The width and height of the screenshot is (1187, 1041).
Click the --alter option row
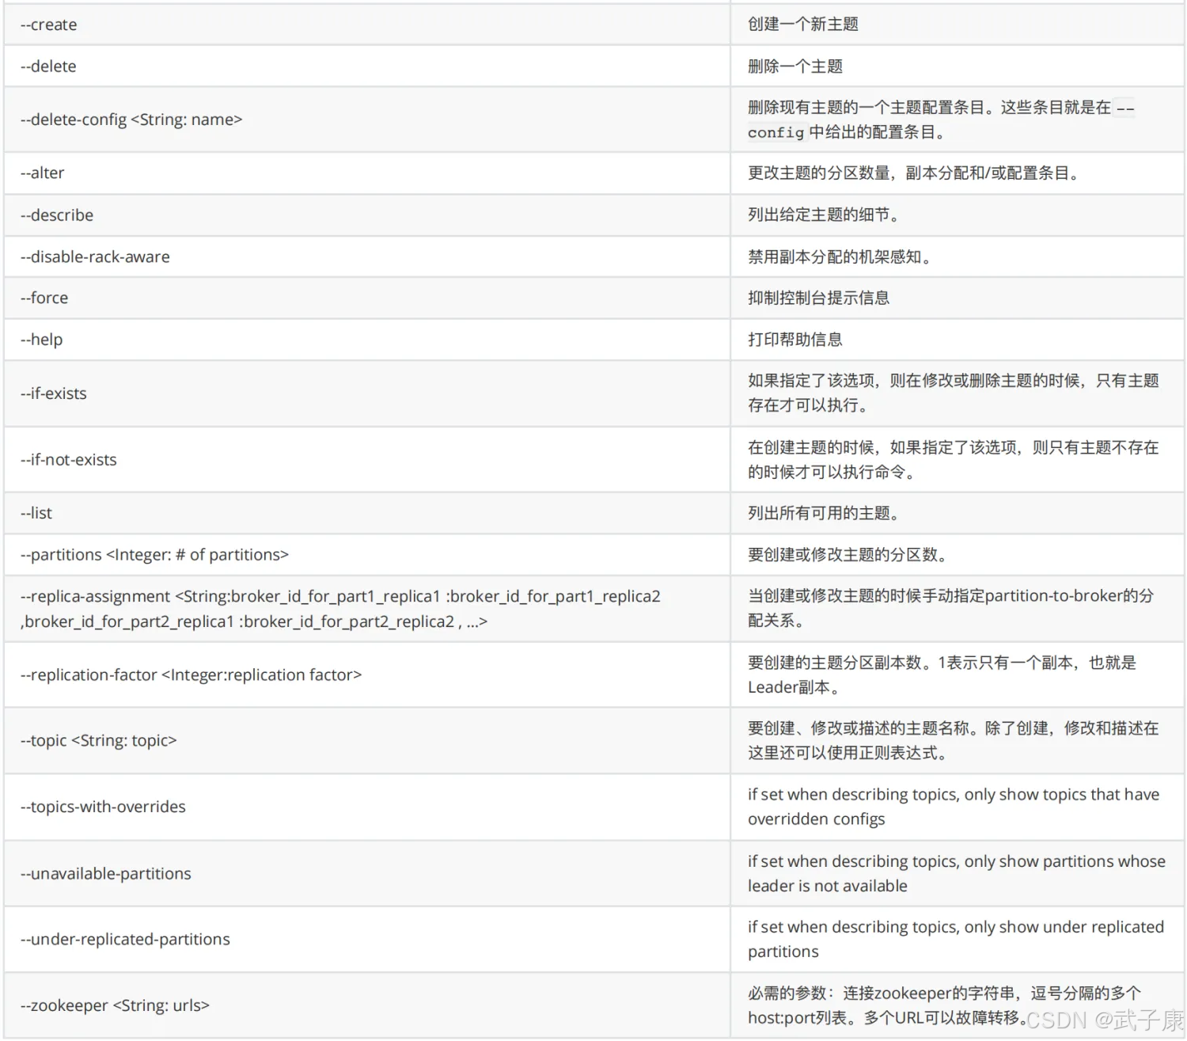593,173
